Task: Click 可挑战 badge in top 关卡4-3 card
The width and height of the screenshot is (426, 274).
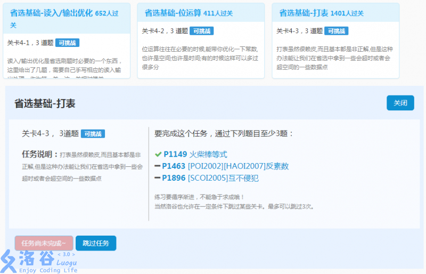Action: (x=337, y=31)
